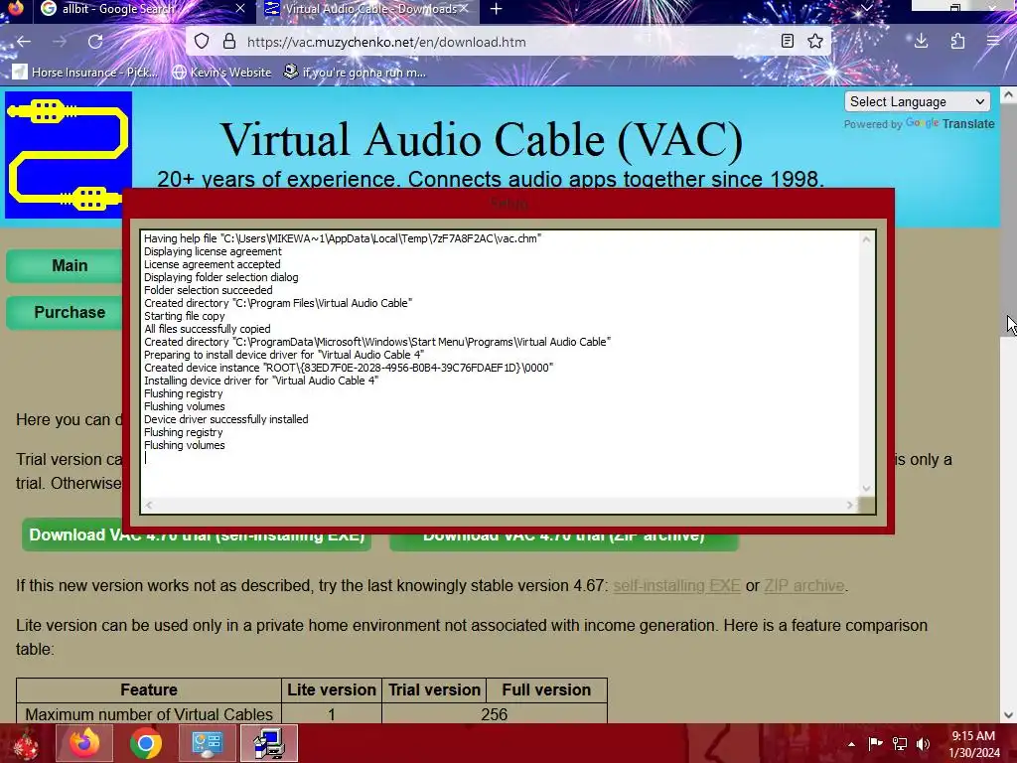This screenshot has height=763, width=1017.
Task: Go forward using the Firefox forward arrow
Action: (60, 42)
